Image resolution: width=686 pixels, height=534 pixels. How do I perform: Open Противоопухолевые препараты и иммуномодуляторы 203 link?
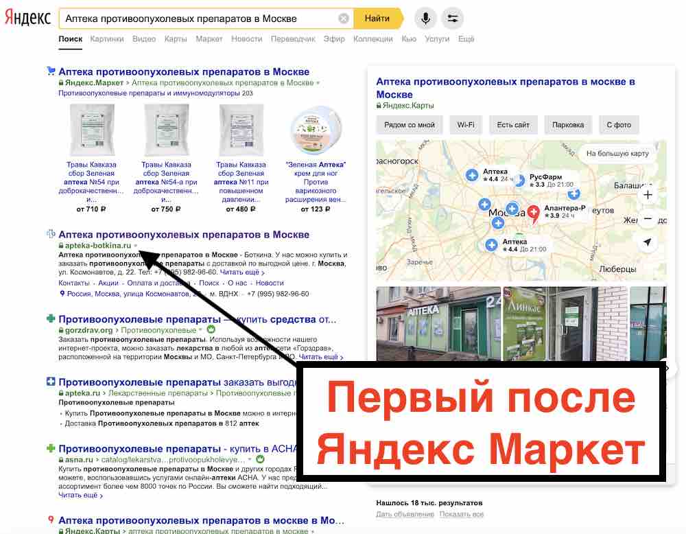pyautogui.click(x=155, y=93)
